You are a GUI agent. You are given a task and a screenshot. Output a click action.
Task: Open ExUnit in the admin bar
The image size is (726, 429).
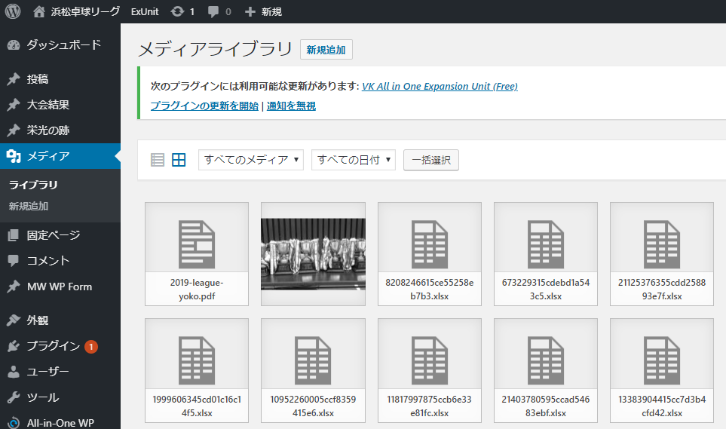coord(145,11)
